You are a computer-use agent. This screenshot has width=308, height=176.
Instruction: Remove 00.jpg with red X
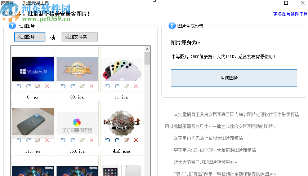(x=91, y=86)
